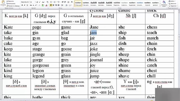Apply a bulleted list
This screenshot has height=101, width=180.
[51, 2]
